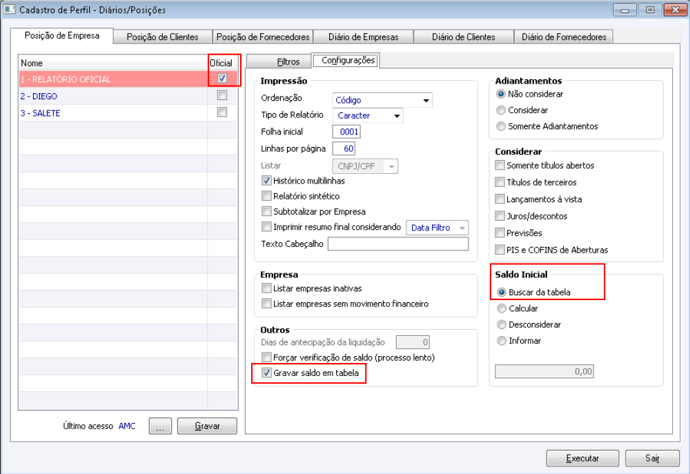Open the Filtros tab

[288, 61]
